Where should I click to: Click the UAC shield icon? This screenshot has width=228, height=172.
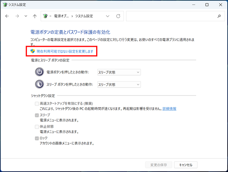click(33, 51)
